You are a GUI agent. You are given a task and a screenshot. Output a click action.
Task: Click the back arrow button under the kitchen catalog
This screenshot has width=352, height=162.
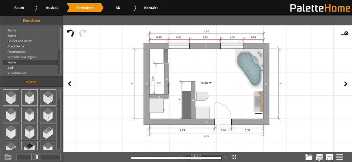[8, 157]
